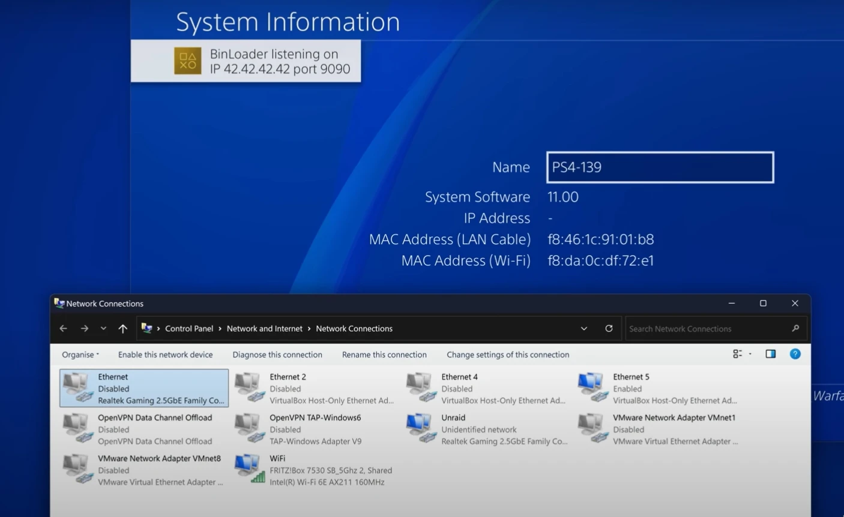Click Rename this connection

tap(384, 354)
